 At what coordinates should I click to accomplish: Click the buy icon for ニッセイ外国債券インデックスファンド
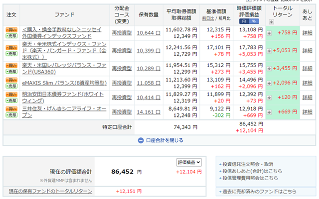[10, 29]
